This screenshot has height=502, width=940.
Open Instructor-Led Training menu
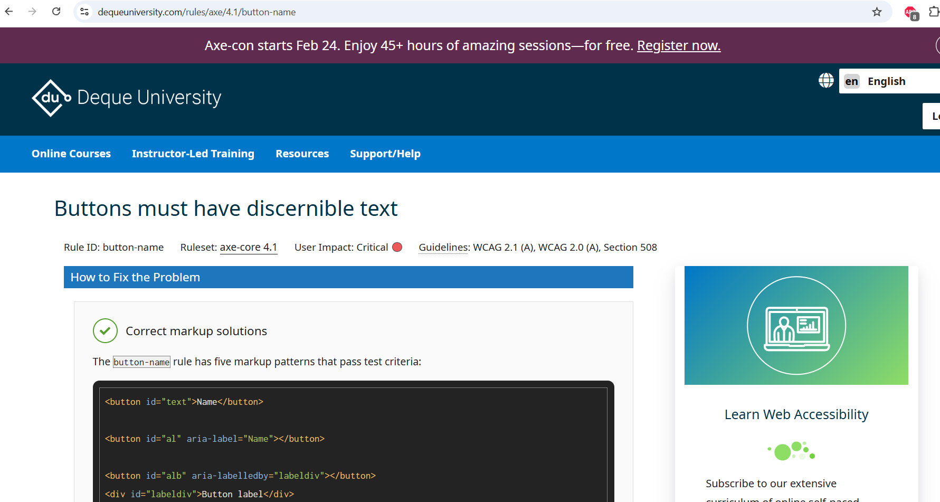coord(193,154)
